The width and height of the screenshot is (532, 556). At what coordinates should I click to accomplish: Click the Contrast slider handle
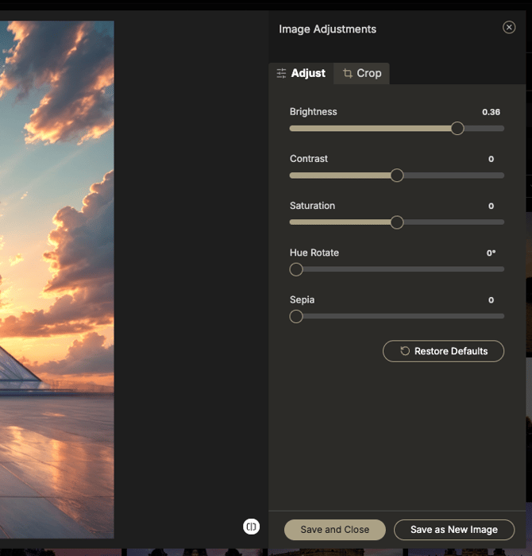pyautogui.click(x=397, y=176)
